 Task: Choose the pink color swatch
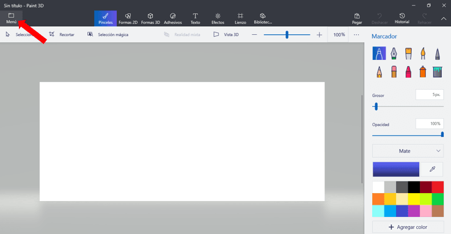[x=425, y=211]
